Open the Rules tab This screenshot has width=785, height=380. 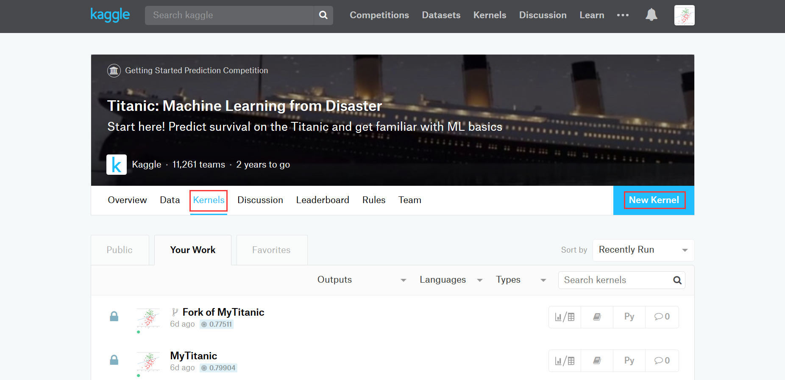pos(374,200)
